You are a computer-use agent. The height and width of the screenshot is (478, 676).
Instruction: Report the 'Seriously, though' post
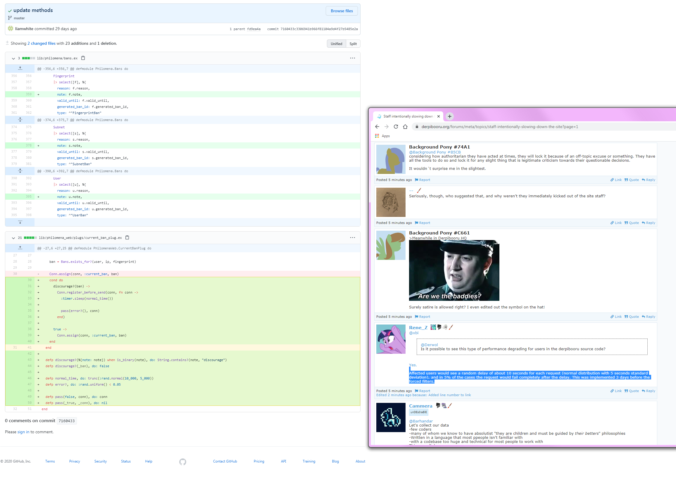pyautogui.click(x=422, y=223)
